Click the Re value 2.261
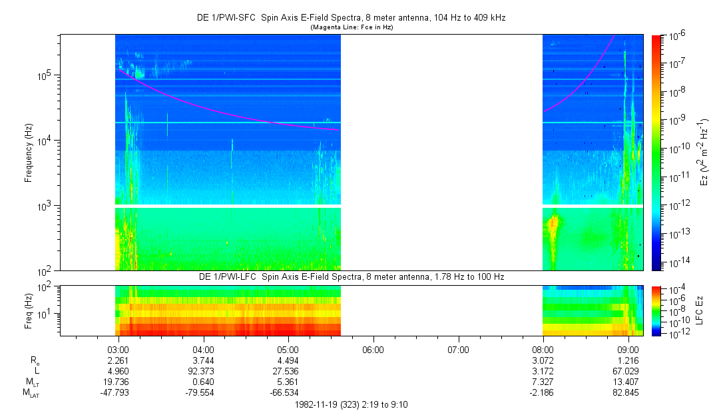Viewport: 721px width, 413px height. point(119,360)
